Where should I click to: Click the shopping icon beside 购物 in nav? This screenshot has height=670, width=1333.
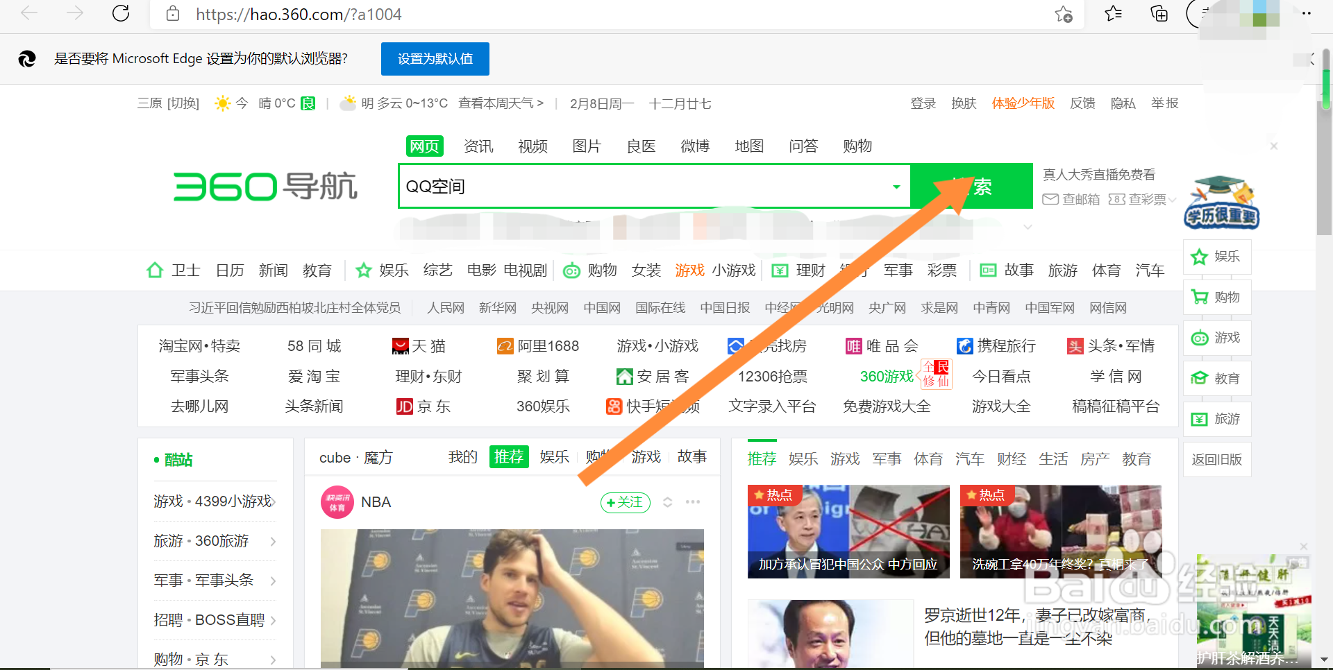point(571,271)
